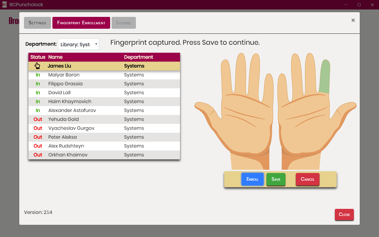This screenshot has height=237, width=379.
Task: Click the Name column header
Action: tap(55, 57)
